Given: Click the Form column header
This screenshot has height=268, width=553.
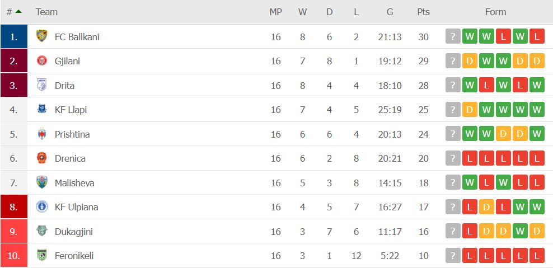Looking at the screenshot, I should pos(495,12).
